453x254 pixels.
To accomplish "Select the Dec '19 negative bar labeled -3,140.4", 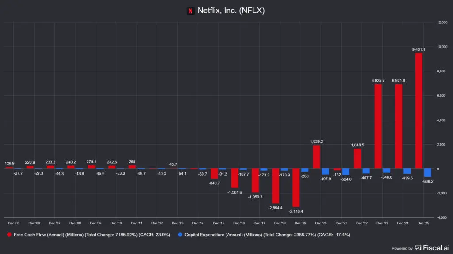I will (296, 187).
